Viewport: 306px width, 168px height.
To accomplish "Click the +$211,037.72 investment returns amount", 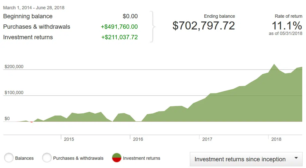I will 119,37.
